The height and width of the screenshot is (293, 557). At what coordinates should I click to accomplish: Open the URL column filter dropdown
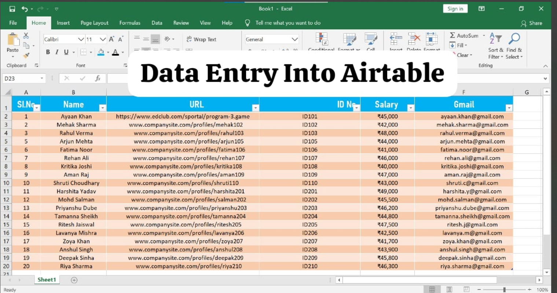255,108
